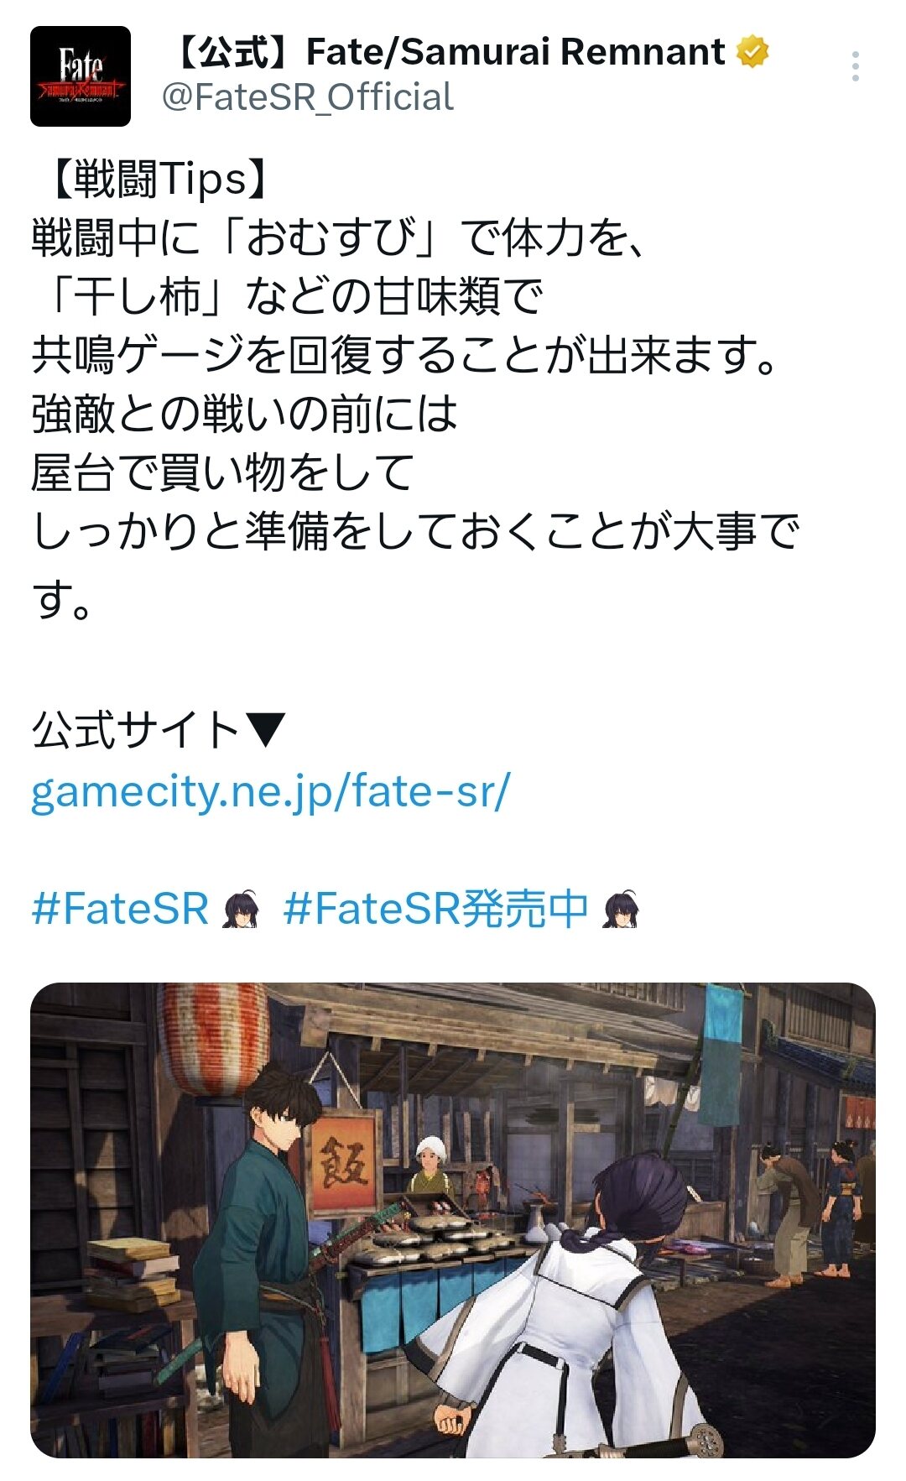Viewport: 906px width, 1481px height.
Task: Click the @FateSR_Official handle
Action: [x=307, y=97]
